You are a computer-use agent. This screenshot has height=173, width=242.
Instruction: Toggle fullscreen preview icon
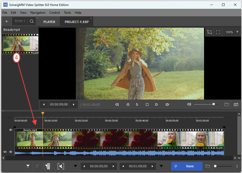[218, 32]
